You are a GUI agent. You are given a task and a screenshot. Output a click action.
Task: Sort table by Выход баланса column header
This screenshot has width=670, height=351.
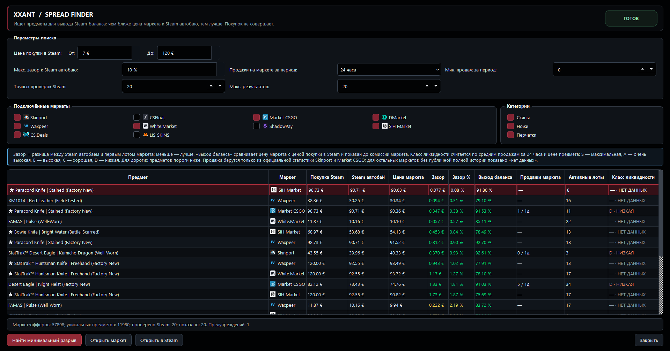click(x=495, y=177)
